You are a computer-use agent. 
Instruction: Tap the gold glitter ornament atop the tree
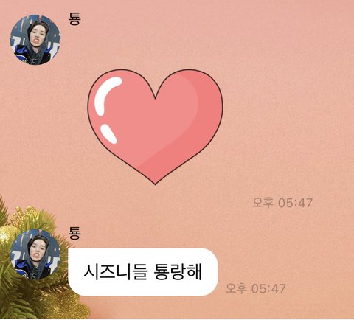pyautogui.click(x=24, y=213)
